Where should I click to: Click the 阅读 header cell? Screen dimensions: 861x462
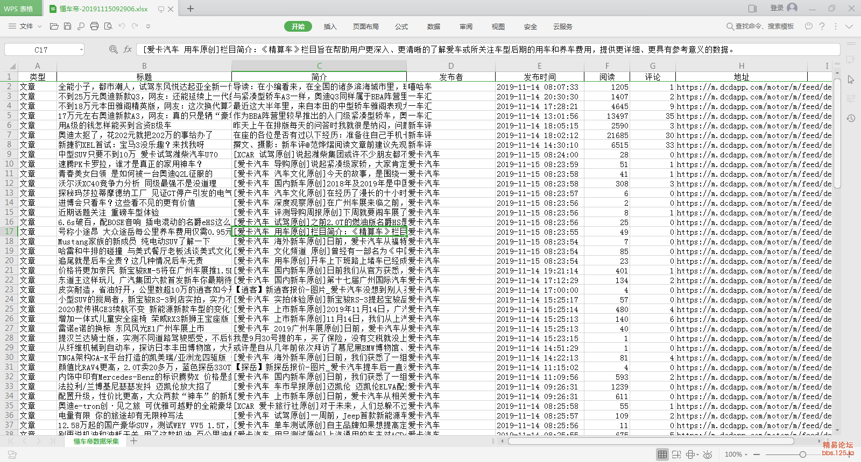[x=607, y=77]
